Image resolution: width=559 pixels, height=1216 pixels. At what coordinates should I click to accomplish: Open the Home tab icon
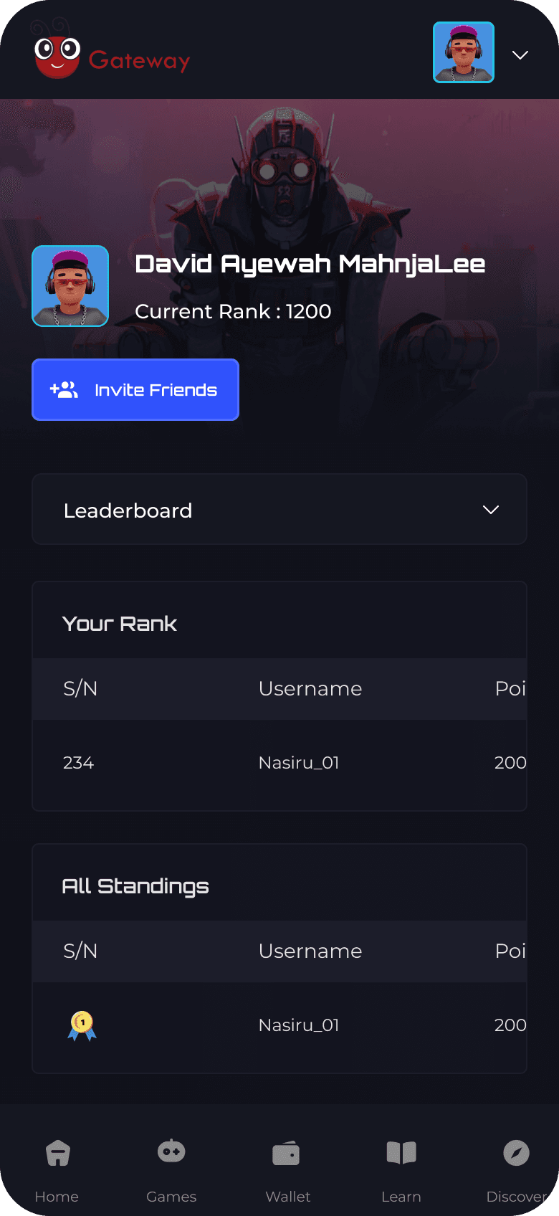pos(57,1153)
